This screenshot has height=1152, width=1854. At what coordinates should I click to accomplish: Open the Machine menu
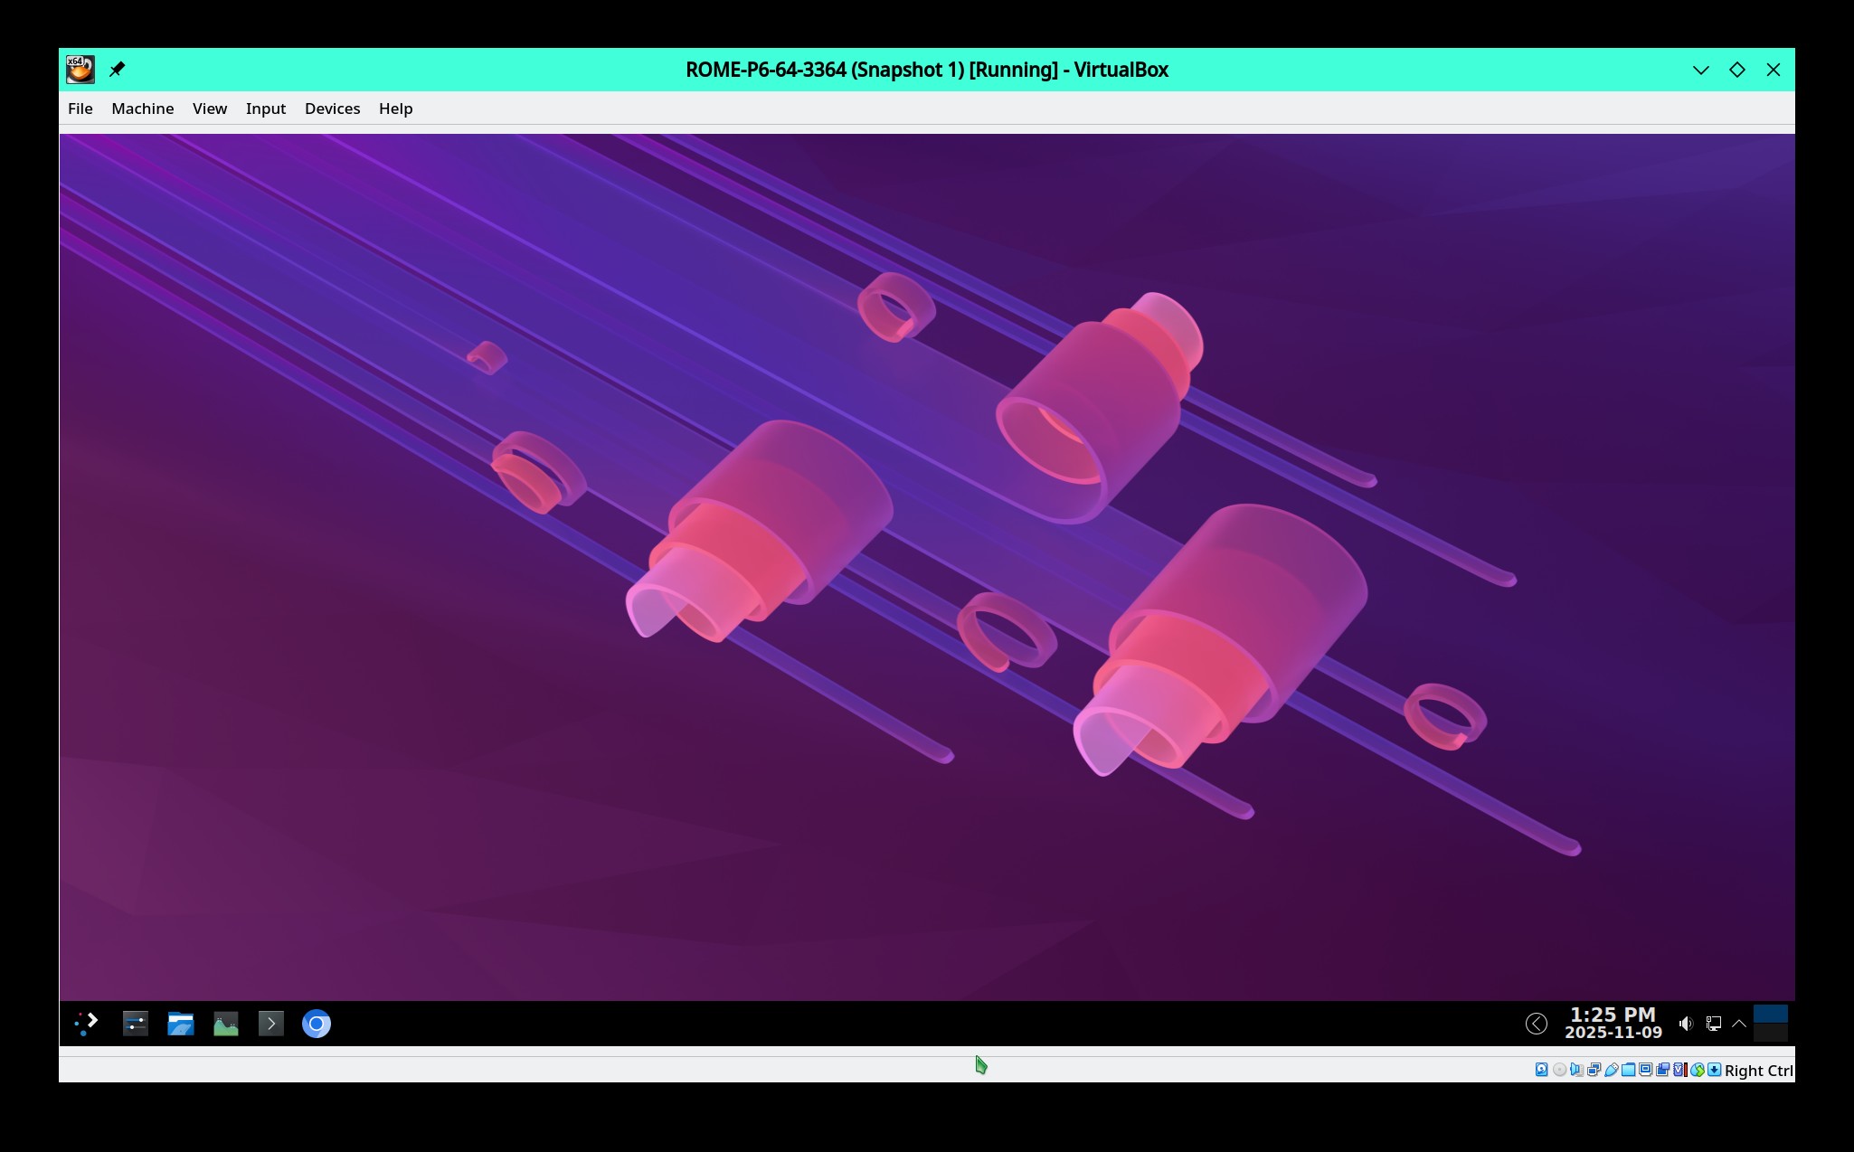[142, 109]
